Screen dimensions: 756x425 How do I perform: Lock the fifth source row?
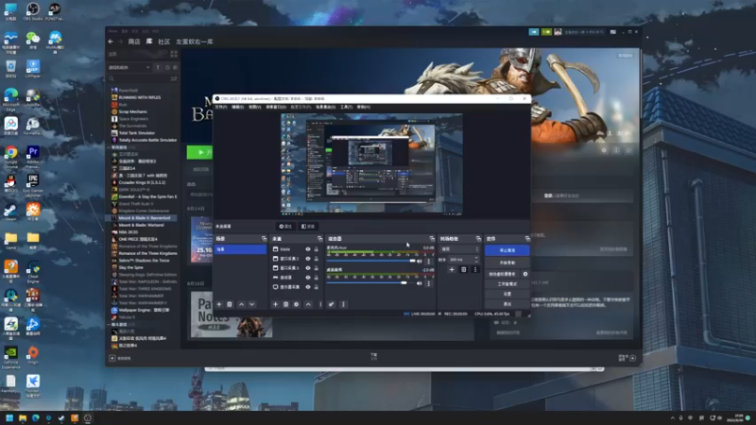317,287
